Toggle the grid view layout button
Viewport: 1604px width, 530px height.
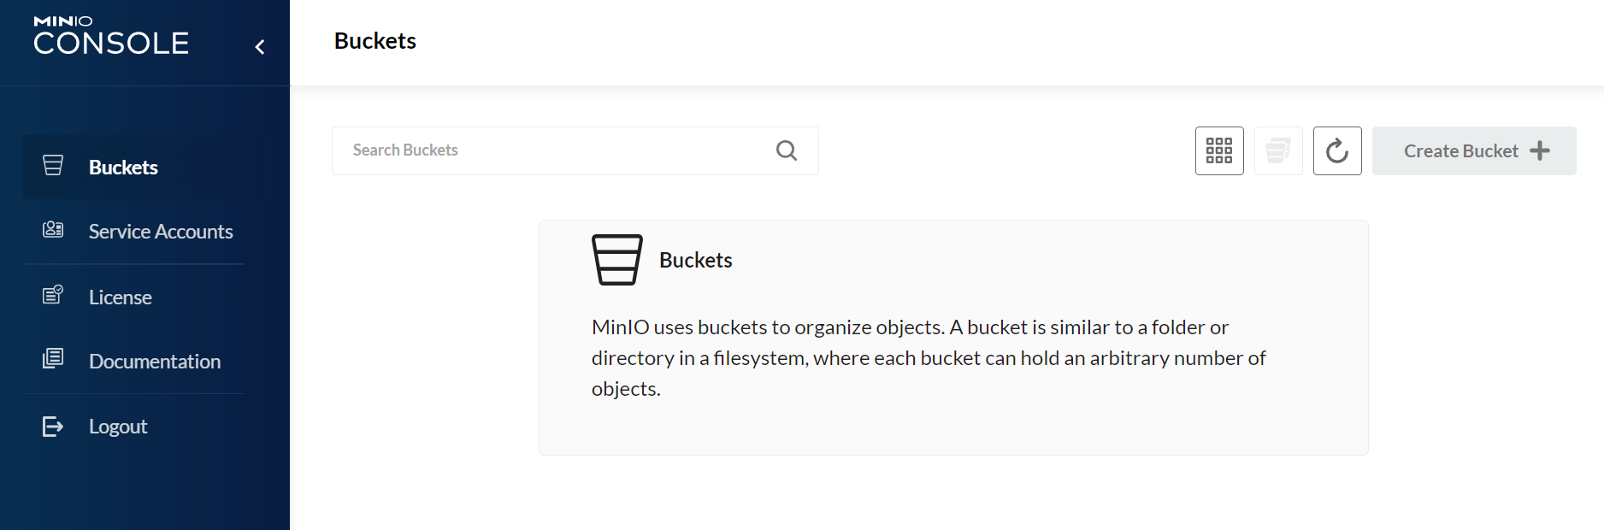(x=1218, y=150)
